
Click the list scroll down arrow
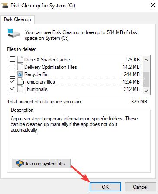[x=146, y=91]
